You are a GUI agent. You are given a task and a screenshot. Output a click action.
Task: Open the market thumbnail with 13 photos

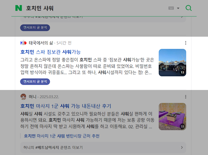click(172, 63)
